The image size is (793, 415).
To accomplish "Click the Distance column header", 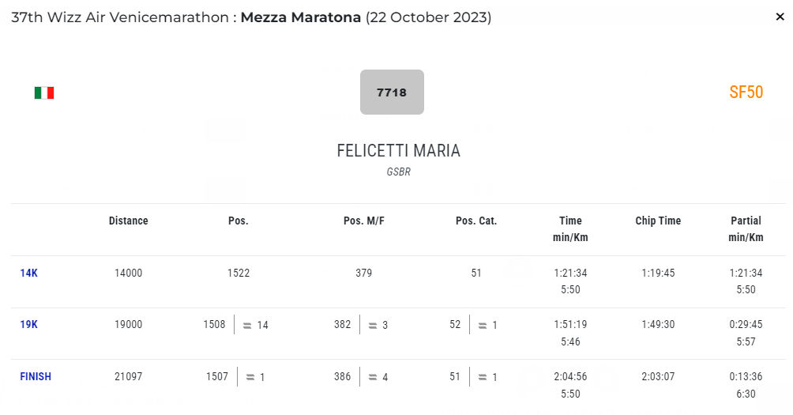I will pos(128,221).
